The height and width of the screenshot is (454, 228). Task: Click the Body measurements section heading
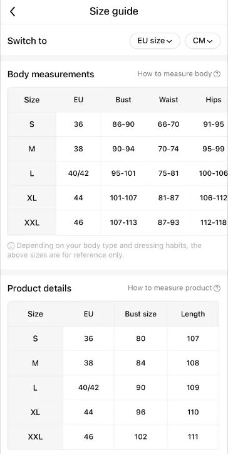point(51,74)
